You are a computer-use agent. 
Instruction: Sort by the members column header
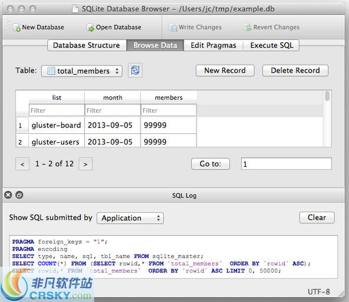tap(169, 98)
